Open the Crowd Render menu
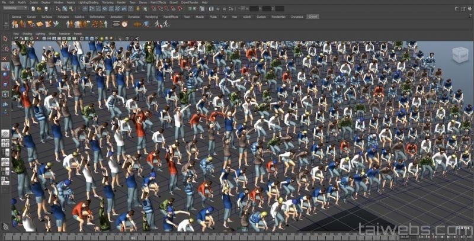Image resolution: width=474 pixels, height=241 pixels. click(x=189, y=2)
